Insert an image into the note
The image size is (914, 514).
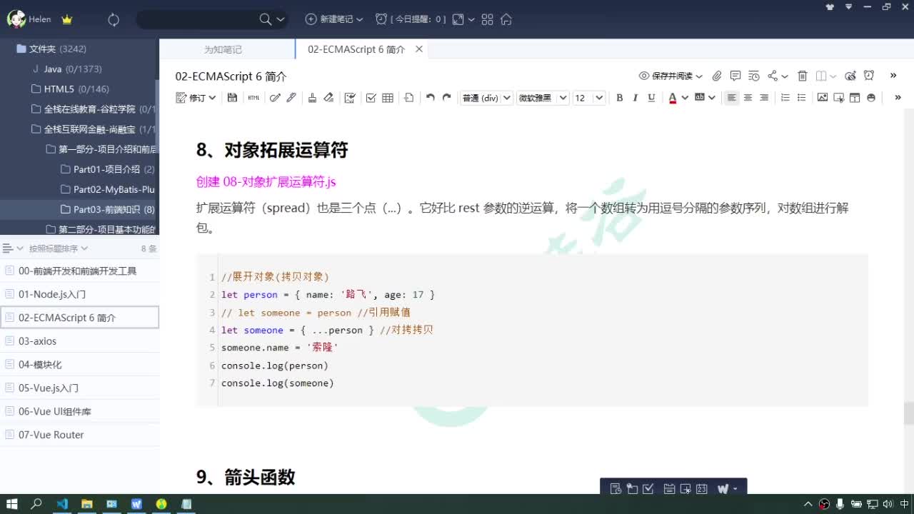click(823, 98)
